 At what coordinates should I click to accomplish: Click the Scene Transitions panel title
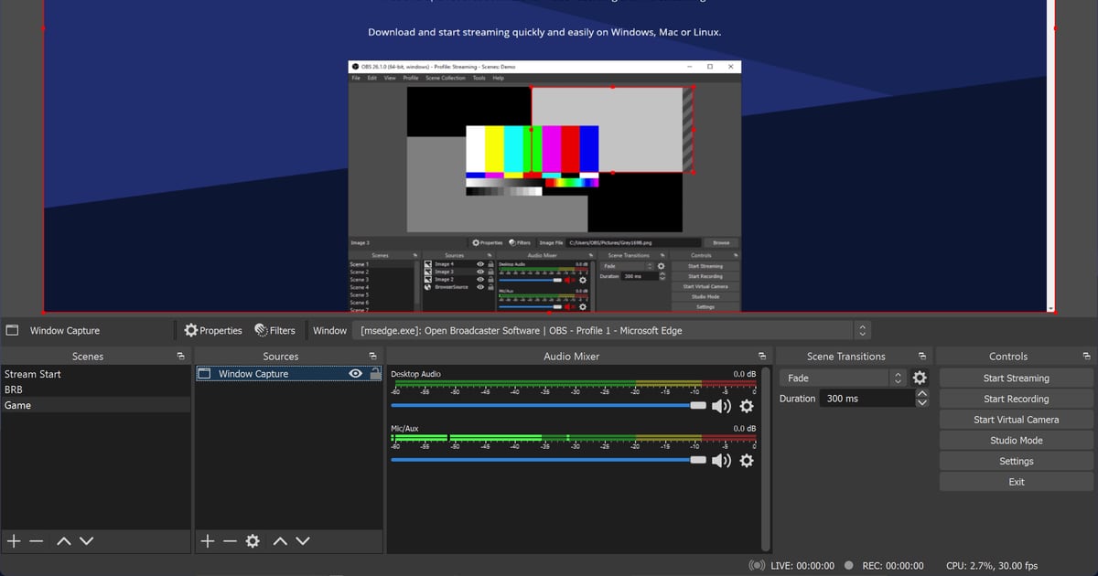tap(845, 356)
